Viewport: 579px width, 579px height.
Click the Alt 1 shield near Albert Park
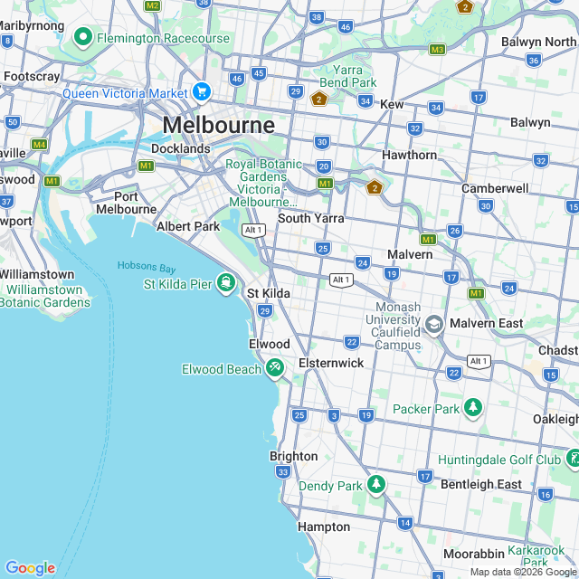tap(253, 231)
